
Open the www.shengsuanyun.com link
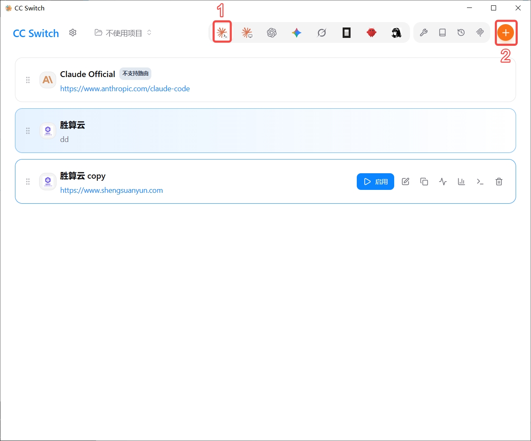pos(111,190)
